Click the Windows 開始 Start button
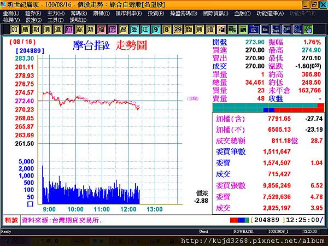Screen dimensions: 328x246 pyautogui.click(x=16, y=241)
